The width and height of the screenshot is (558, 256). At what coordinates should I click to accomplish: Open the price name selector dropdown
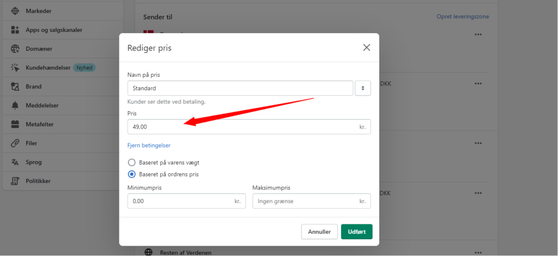[x=363, y=88]
